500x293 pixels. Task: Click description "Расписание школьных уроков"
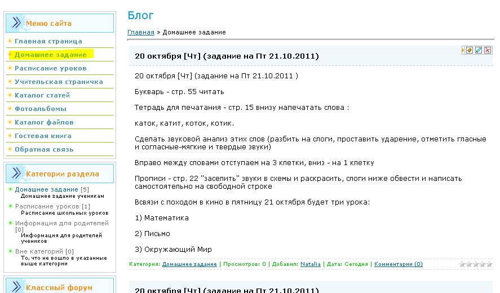point(65,213)
